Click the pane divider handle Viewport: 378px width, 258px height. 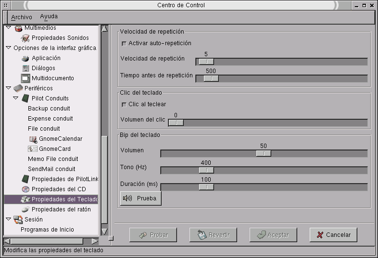(111, 238)
